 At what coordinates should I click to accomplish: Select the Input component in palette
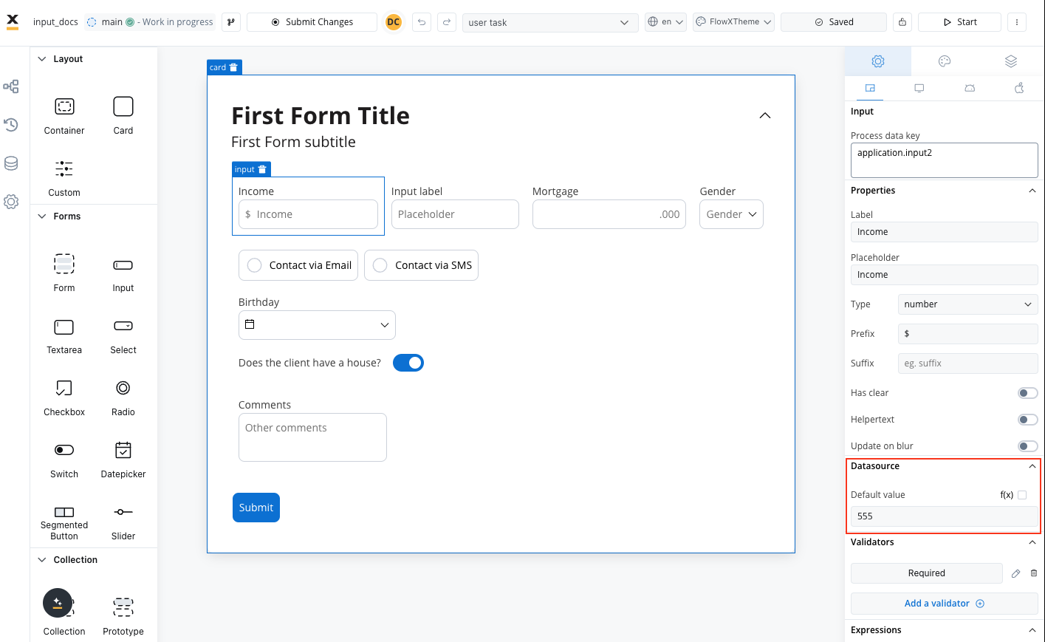click(x=123, y=273)
